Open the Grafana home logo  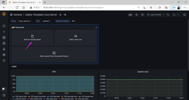pos(4,14)
